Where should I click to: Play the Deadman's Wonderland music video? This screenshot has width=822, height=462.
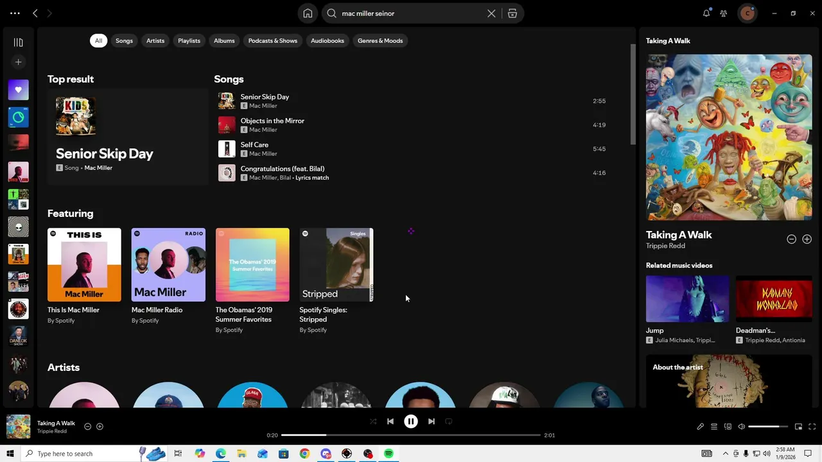(x=774, y=299)
